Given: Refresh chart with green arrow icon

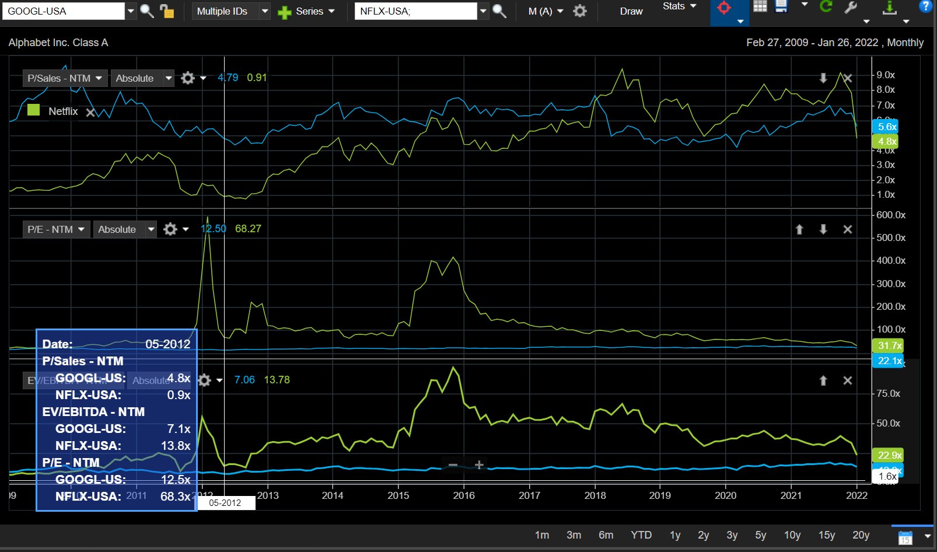Looking at the screenshot, I should [x=826, y=7].
